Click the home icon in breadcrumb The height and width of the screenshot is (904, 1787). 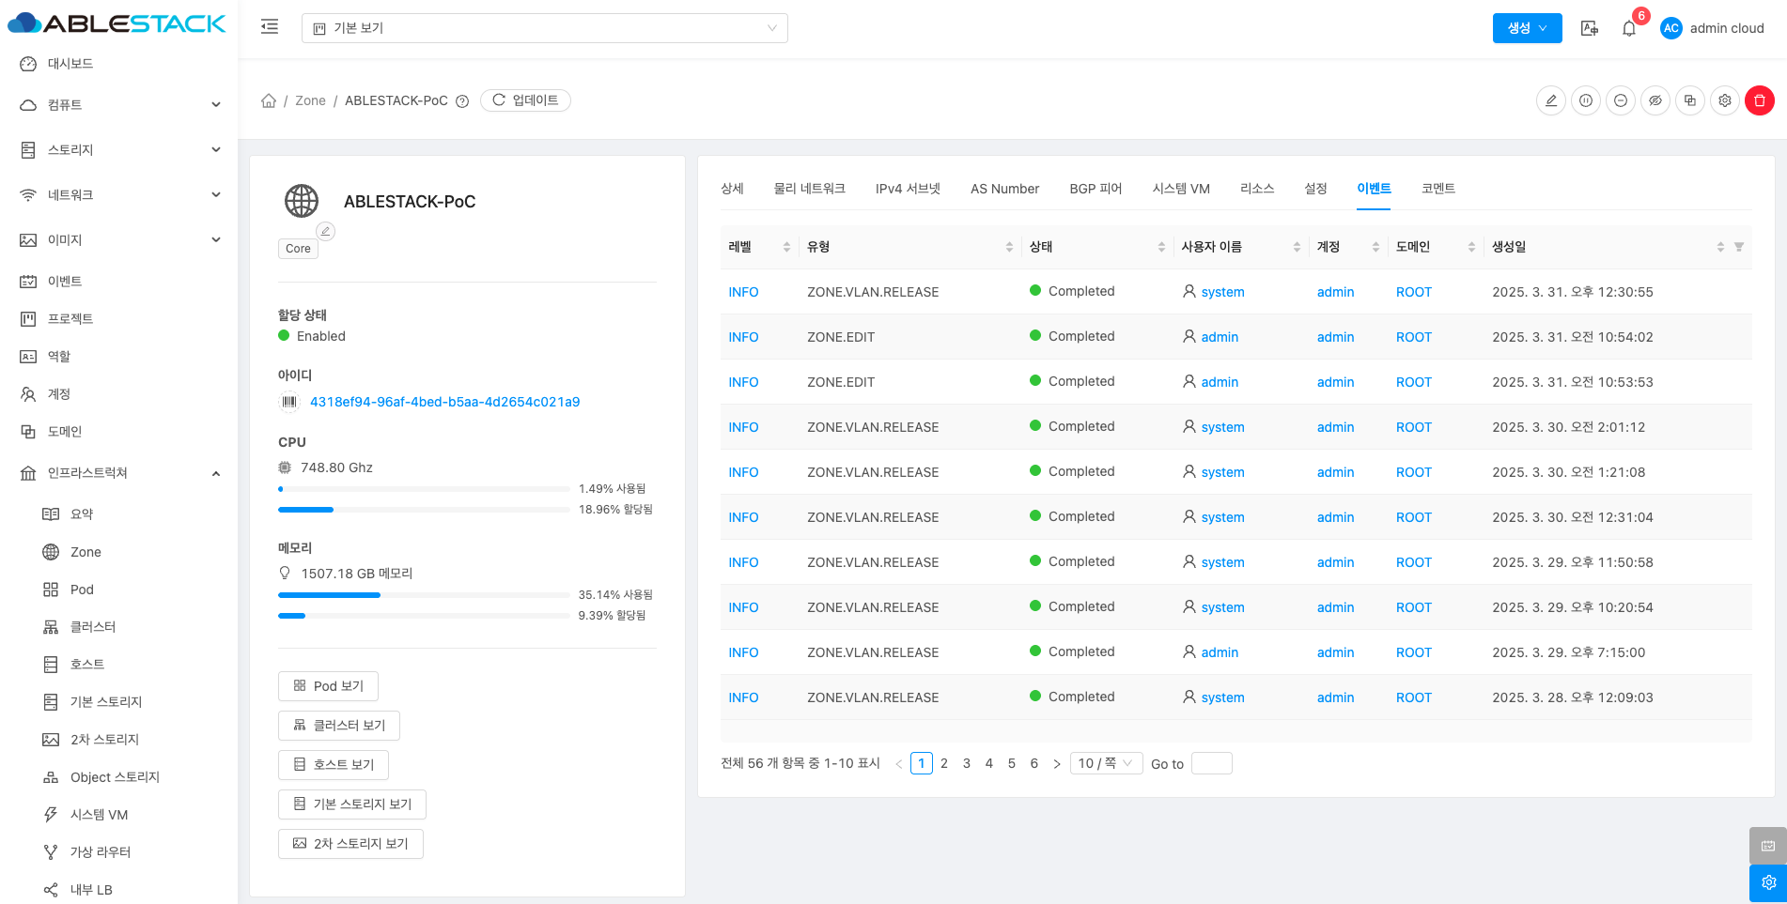269,100
